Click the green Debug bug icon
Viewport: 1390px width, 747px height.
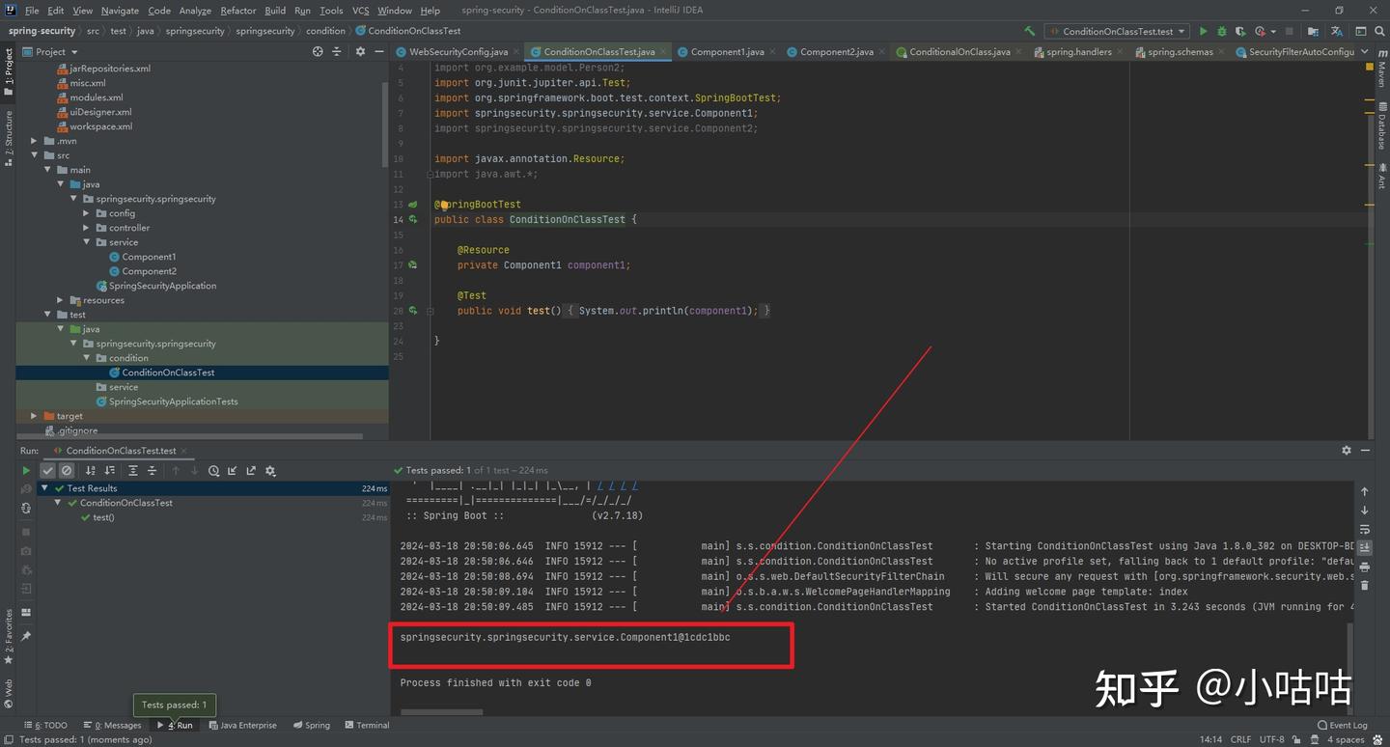click(1221, 31)
